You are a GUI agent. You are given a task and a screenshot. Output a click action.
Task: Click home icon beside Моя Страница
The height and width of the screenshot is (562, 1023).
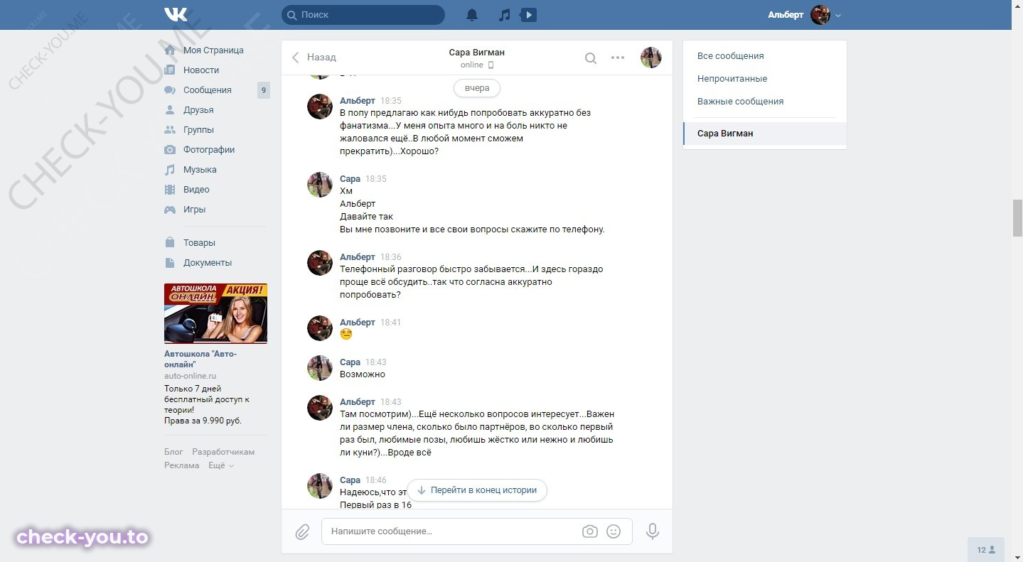[x=170, y=50]
